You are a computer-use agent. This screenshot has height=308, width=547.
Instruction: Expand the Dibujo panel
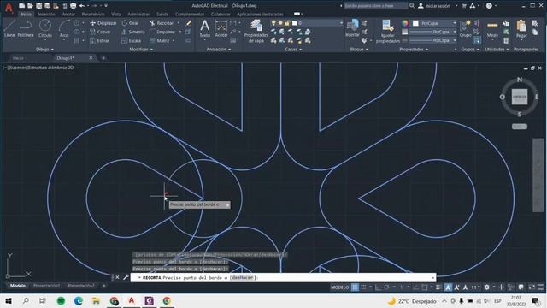(x=44, y=50)
